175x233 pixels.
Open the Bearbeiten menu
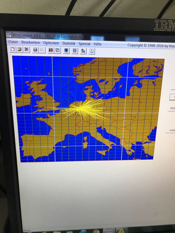[31, 43]
